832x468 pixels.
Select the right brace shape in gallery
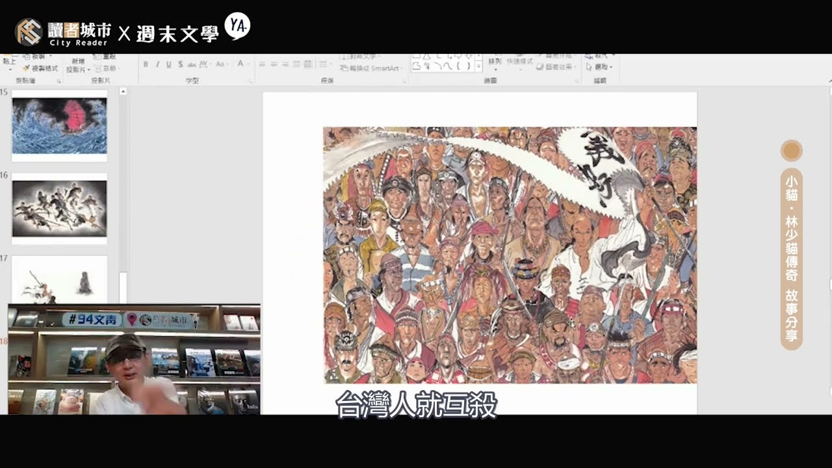468,66
